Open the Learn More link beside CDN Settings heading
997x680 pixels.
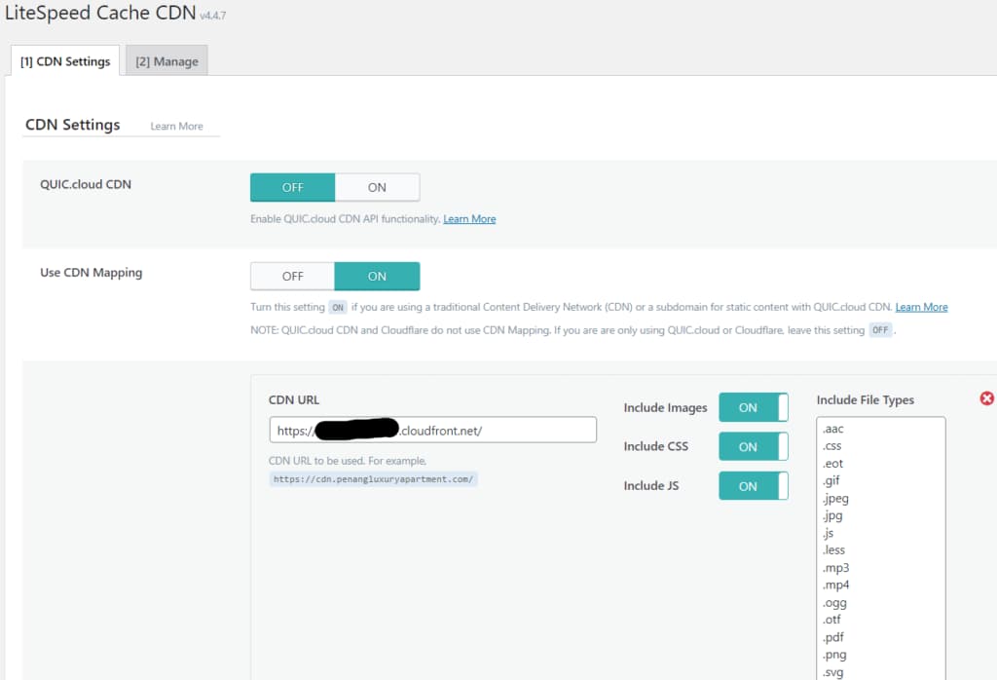[177, 126]
